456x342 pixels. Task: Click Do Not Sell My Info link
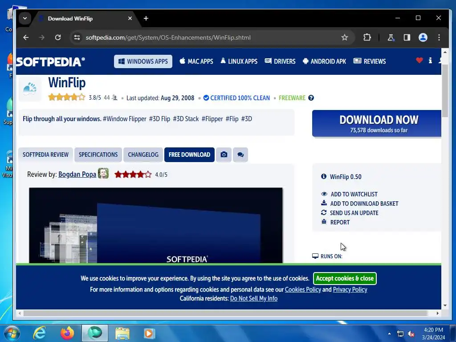point(253,299)
